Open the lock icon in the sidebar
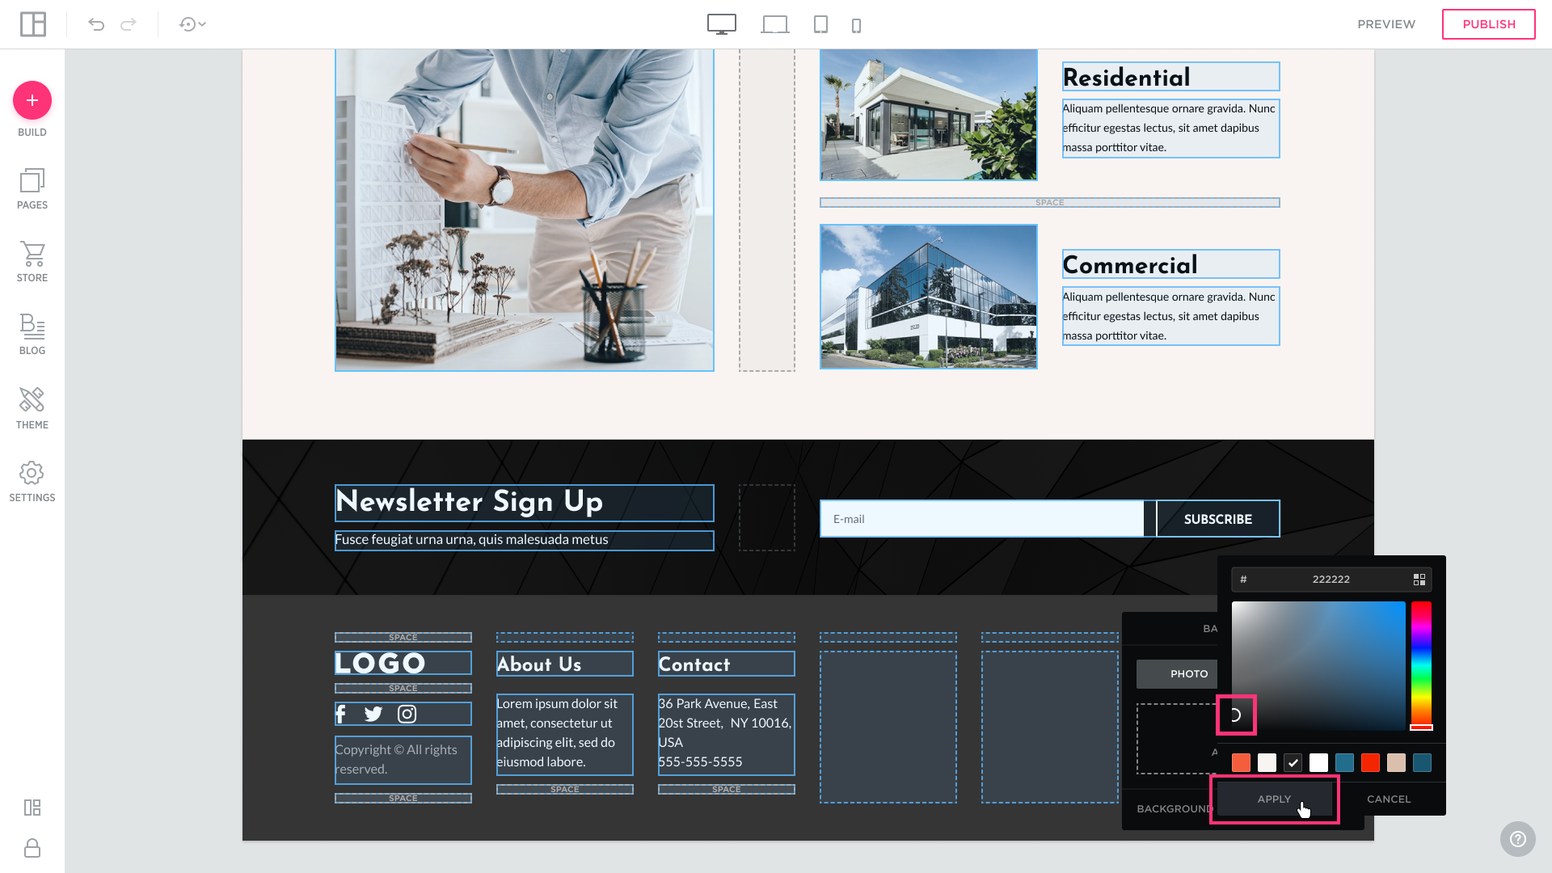The height and width of the screenshot is (873, 1552). tap(32, 848)
